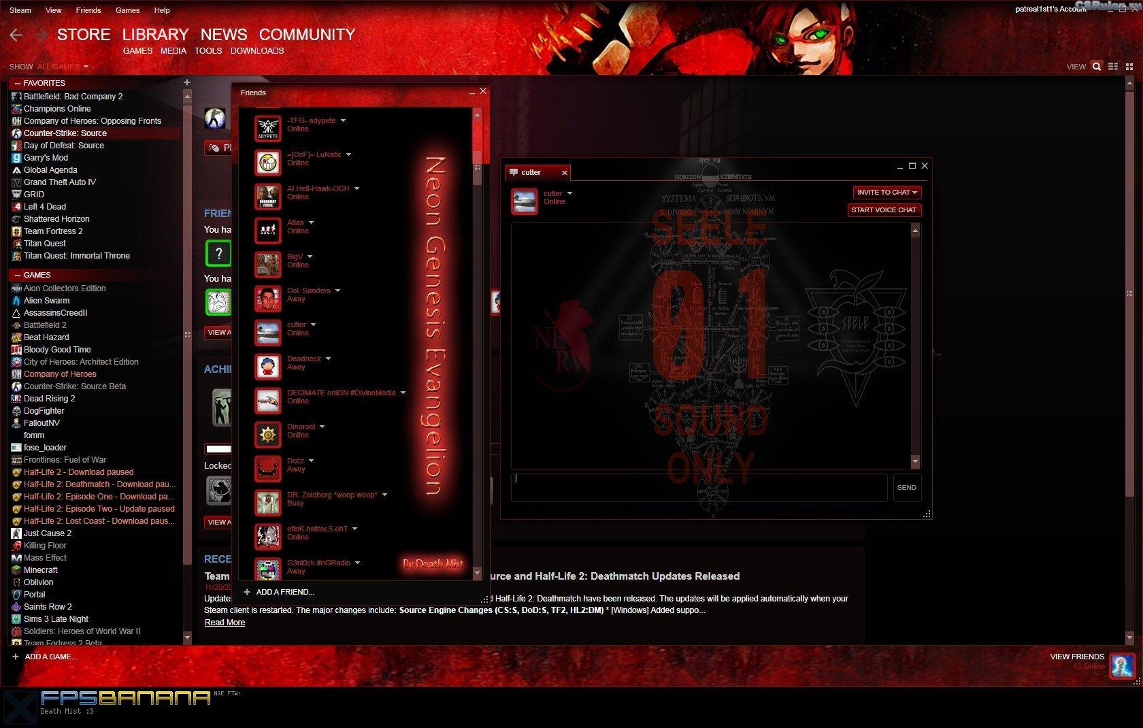Switch to grid view icon
The width and height of the screenshot is (1143, 728).
click(x=1129, y=67)
